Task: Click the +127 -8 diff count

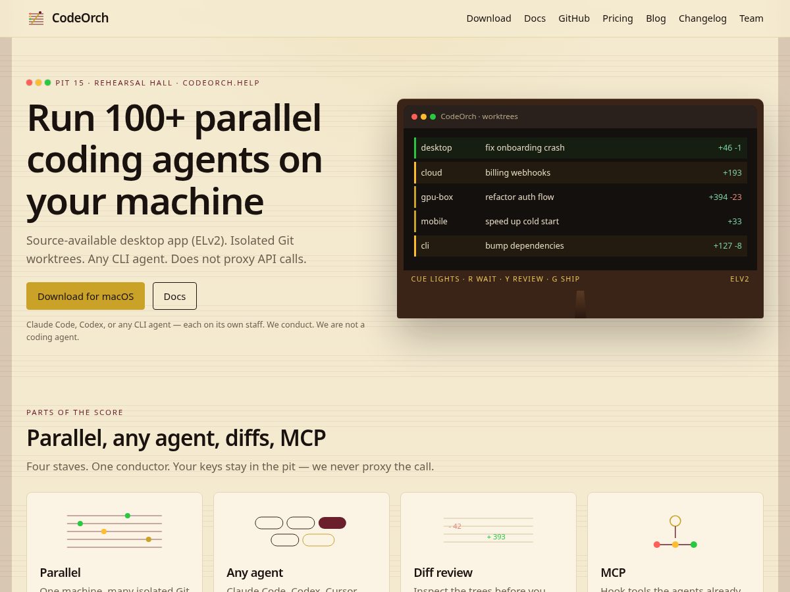Action: pyautogui.click(x=727, y=245)
